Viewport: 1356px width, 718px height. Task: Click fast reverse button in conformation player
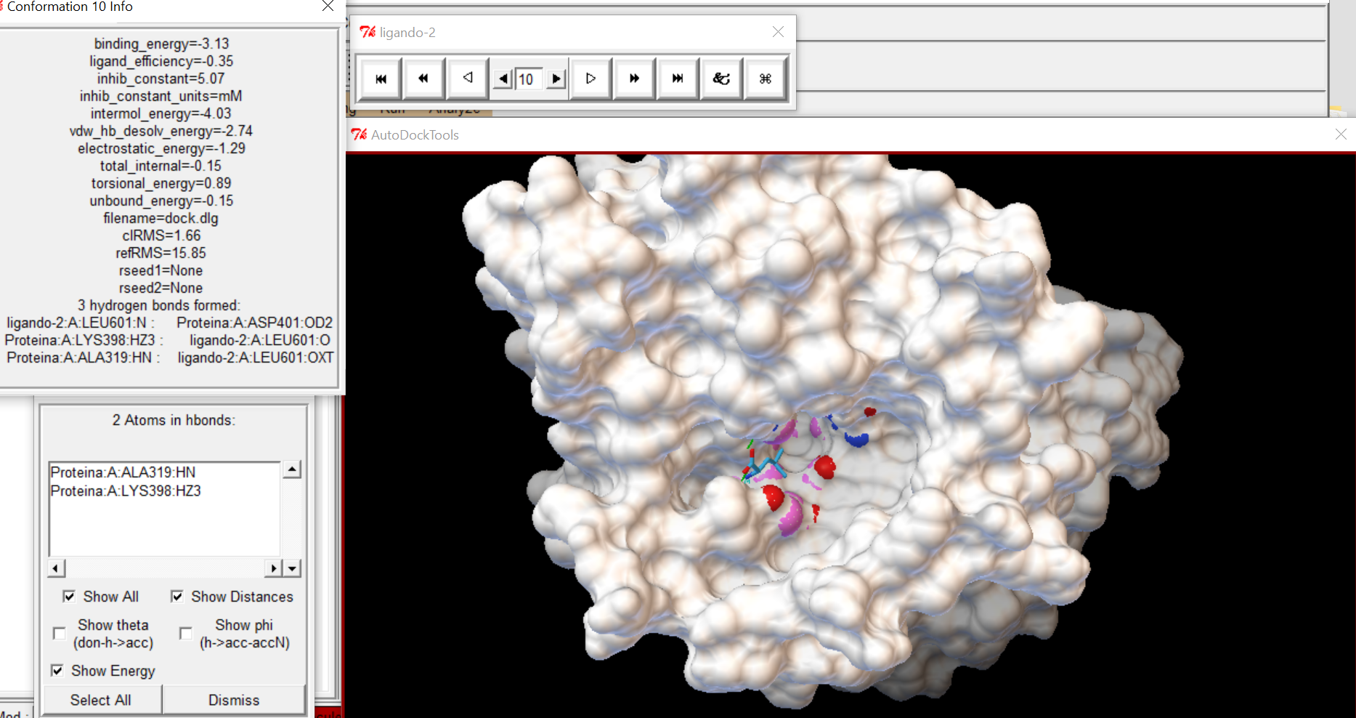423,78
